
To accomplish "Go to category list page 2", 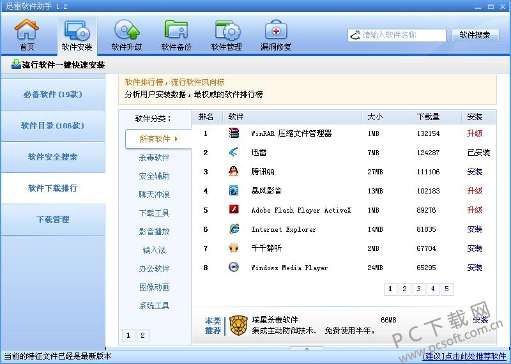I will tap(142, 336).
